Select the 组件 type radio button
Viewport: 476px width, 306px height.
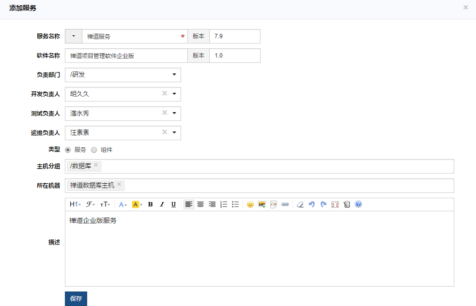coord(94,150)
